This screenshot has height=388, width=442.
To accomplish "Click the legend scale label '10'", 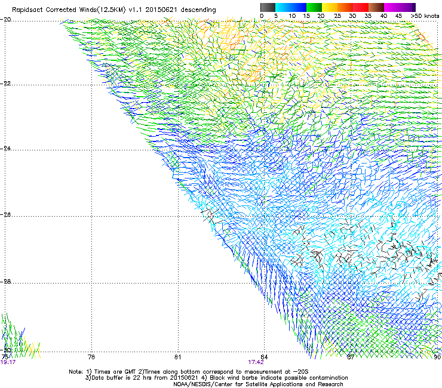I will point(292,16).
